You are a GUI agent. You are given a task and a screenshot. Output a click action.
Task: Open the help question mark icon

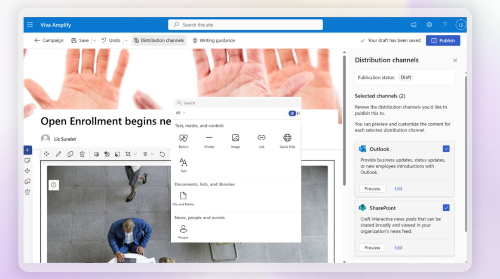(x=445, y=24)
